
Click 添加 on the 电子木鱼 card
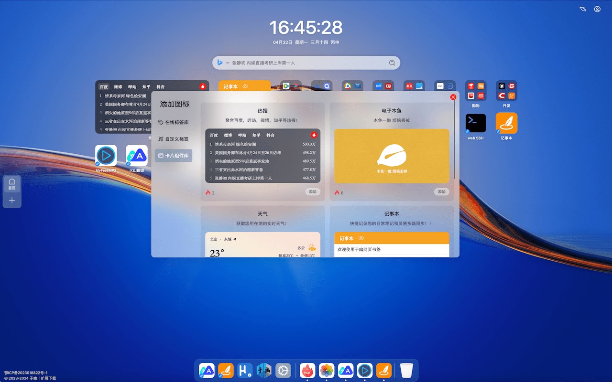pyautogui.click(x=442, y=192)
